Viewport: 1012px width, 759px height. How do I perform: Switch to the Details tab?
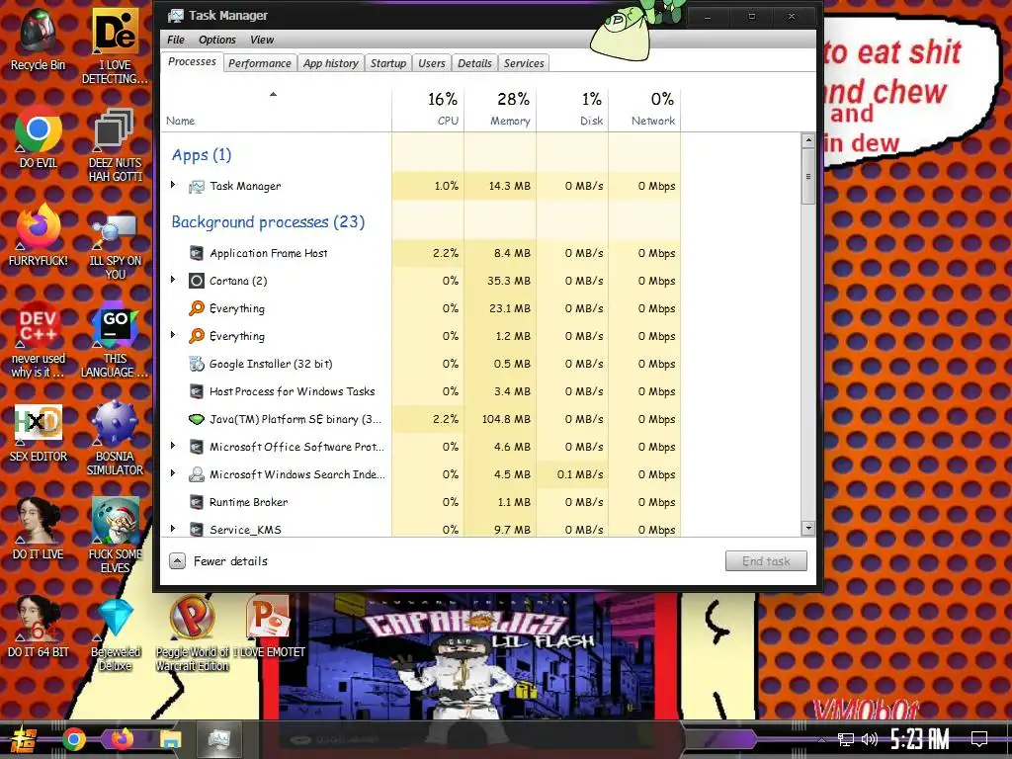click(x=474, y=63)
